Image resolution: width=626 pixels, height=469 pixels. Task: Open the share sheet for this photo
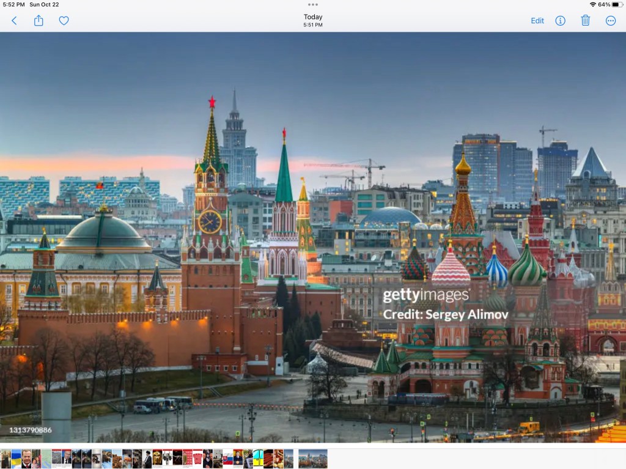[39, 21]
